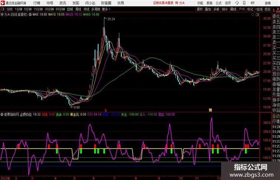Screen dimensions: 280x180
Task: Toggle the left sidebar panel icon
Action: click(x=2, y=9)
